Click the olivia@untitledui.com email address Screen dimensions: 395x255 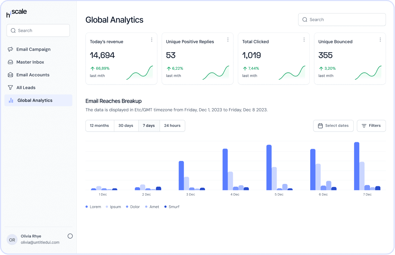40,243
